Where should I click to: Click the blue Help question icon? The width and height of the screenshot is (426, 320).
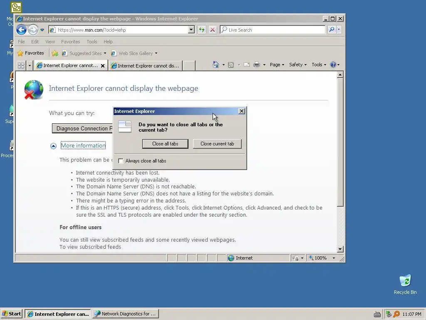(333, 65)
